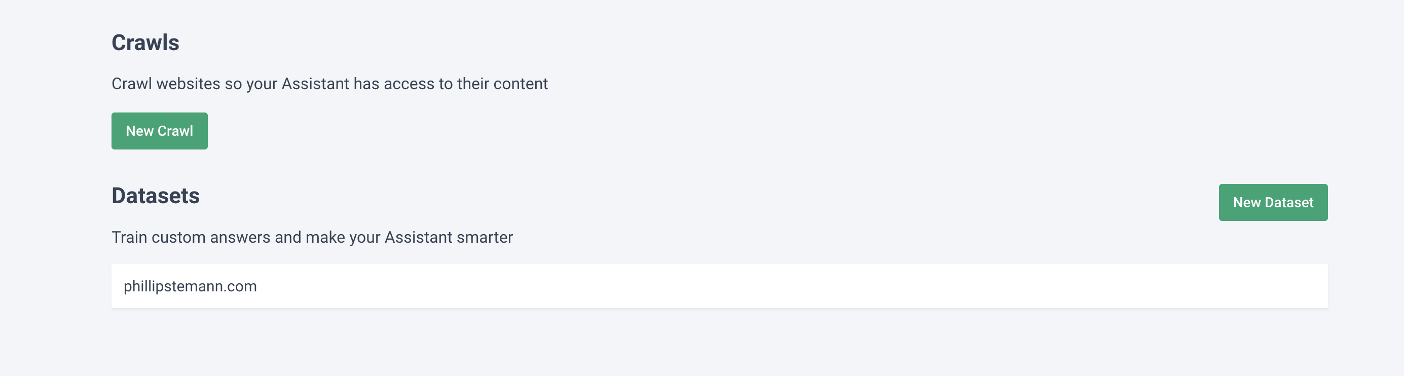Click the word New on the dataset button

1246,202
